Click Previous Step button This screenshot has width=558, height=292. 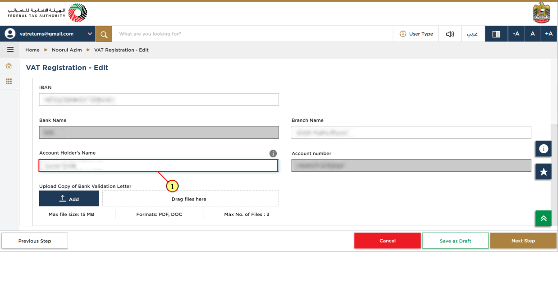point(35,241)
